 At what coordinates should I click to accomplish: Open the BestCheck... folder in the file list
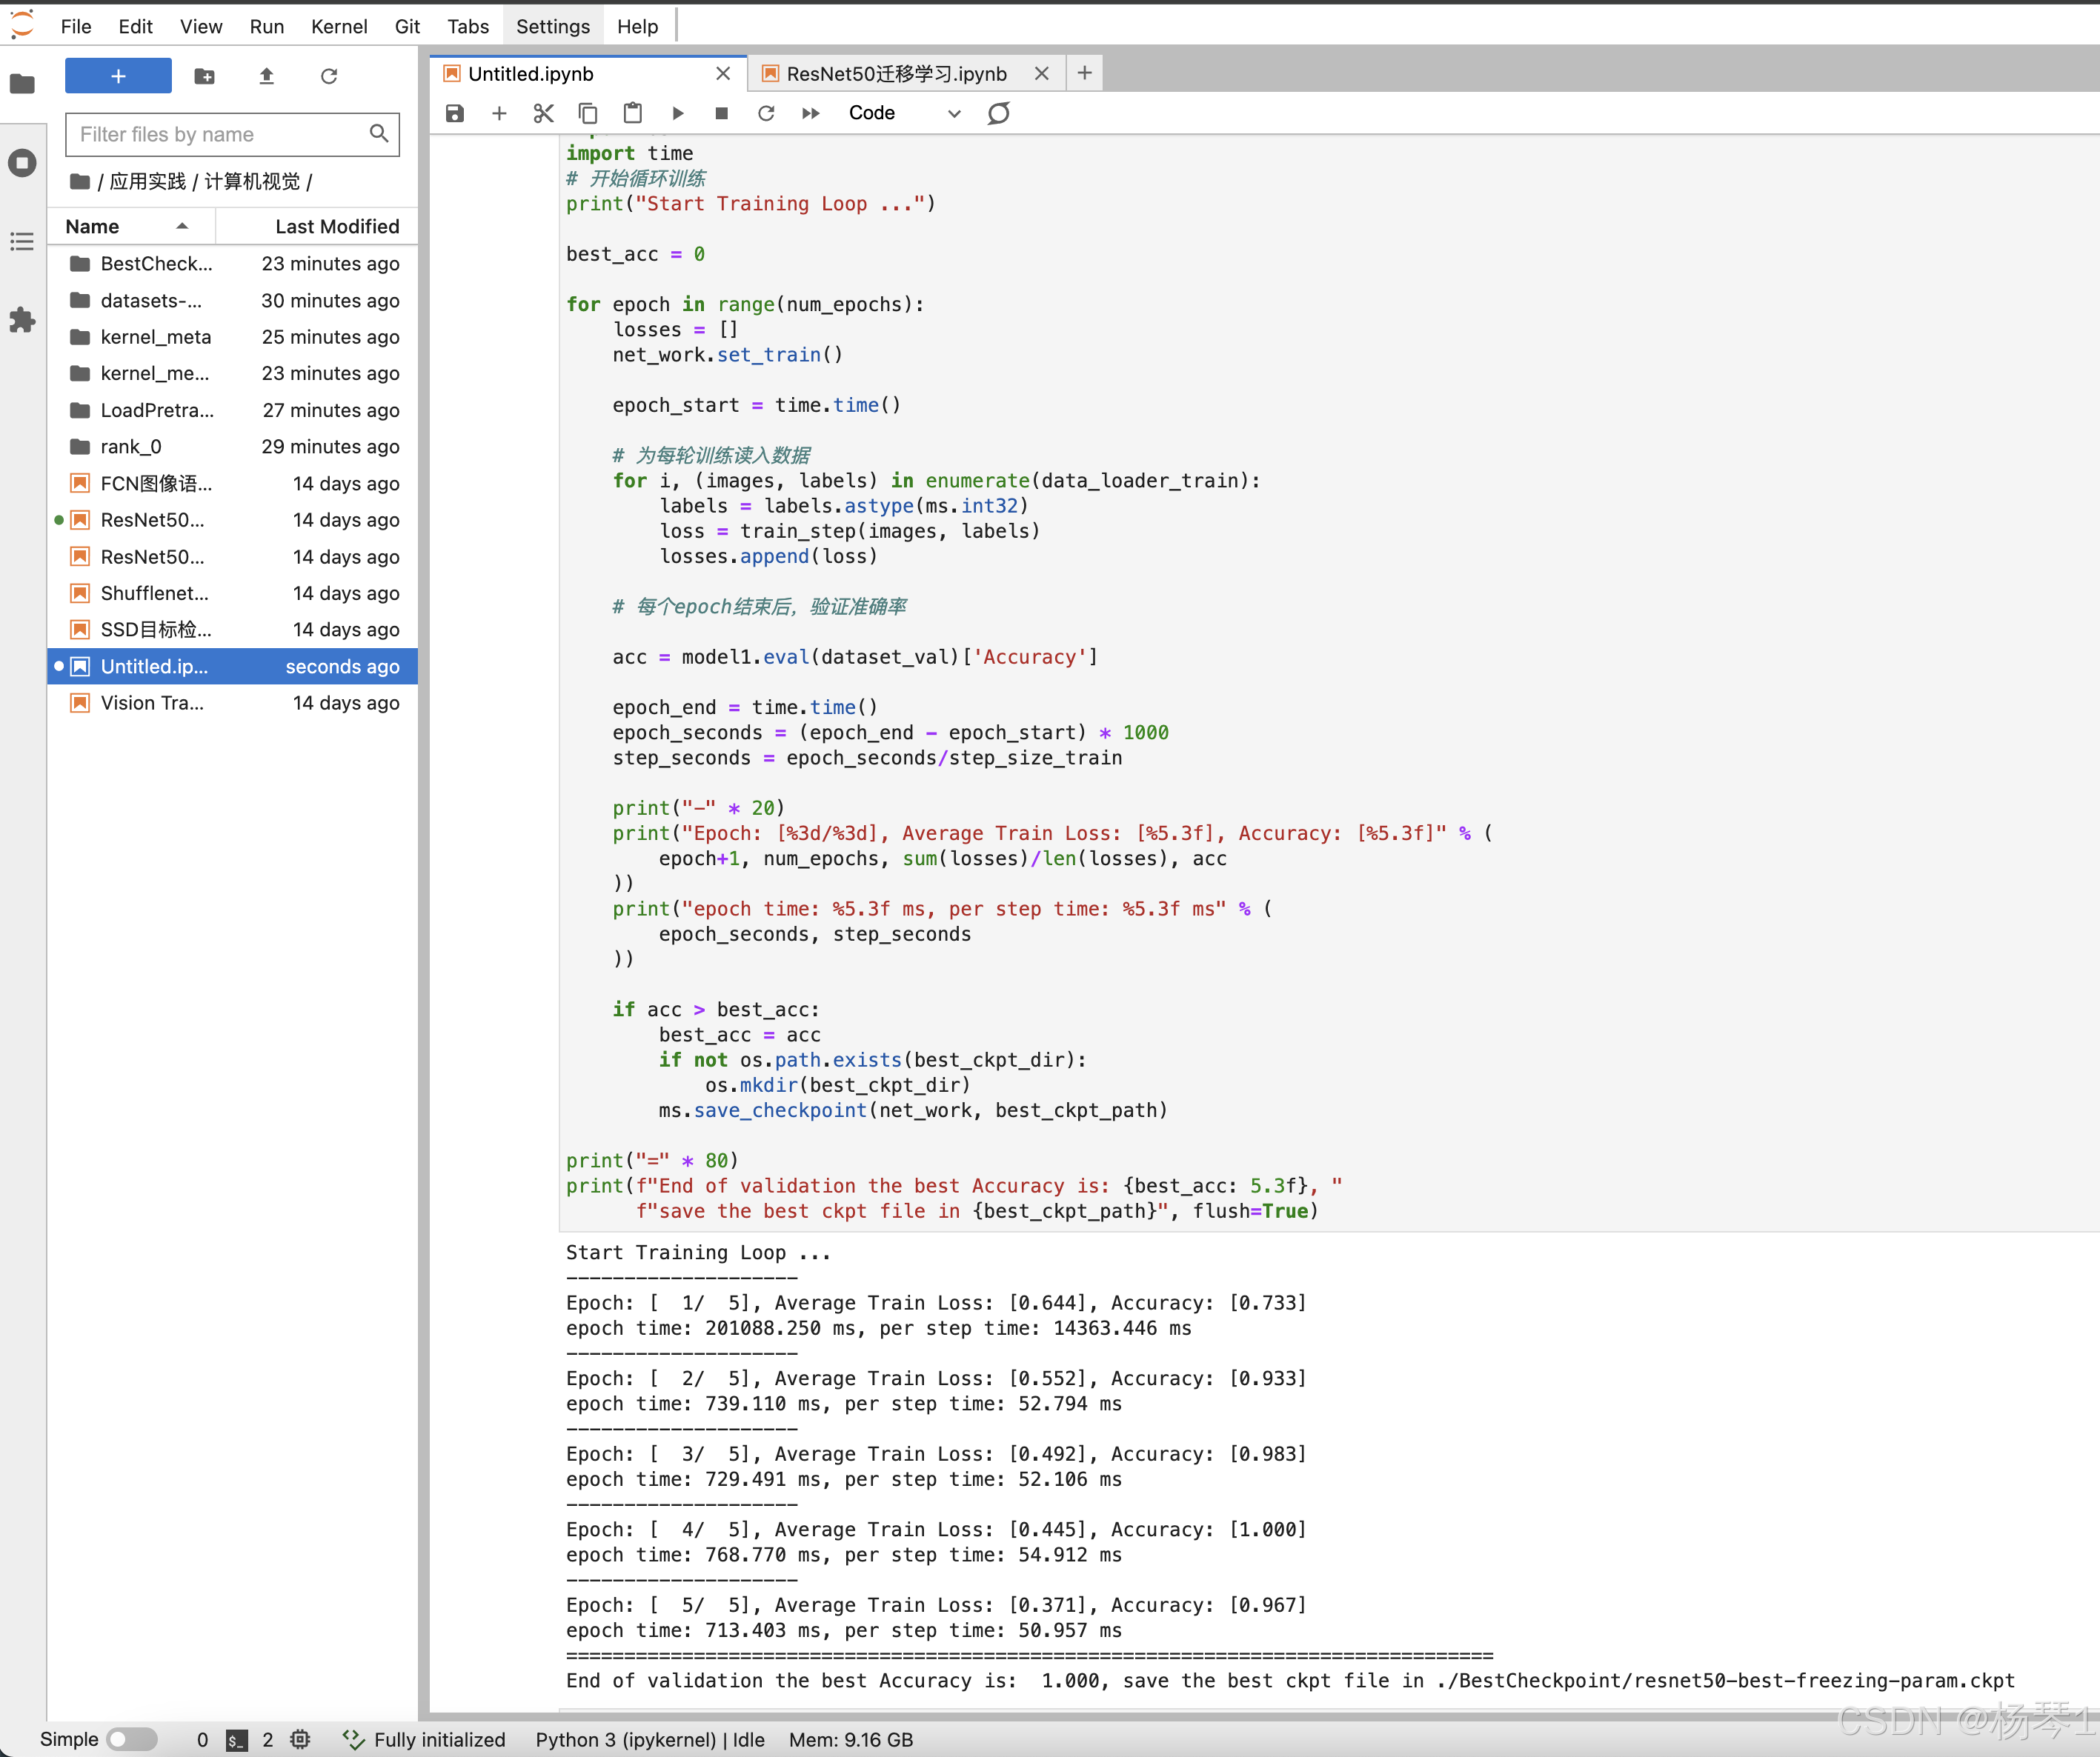156,264
